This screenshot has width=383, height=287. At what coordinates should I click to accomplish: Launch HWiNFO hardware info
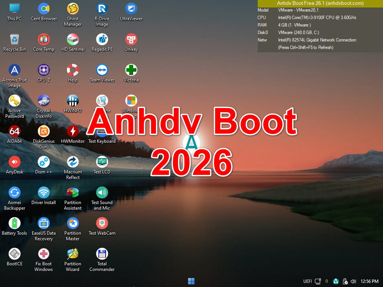click(x=73, y=104)
